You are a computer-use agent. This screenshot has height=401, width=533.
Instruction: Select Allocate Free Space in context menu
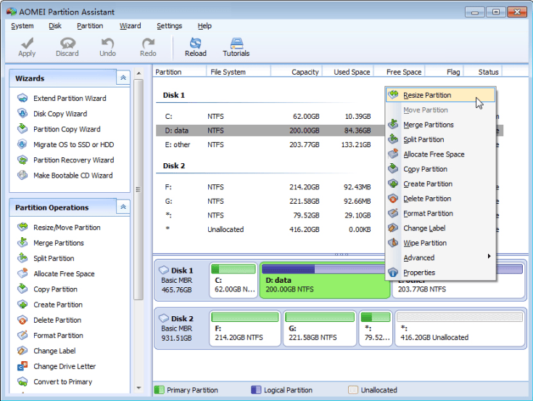click(x=440, y=154)
